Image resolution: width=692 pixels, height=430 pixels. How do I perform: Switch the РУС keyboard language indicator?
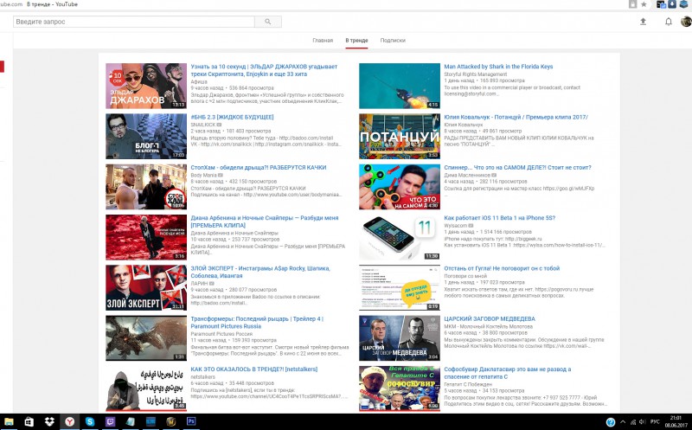(655, 422)
